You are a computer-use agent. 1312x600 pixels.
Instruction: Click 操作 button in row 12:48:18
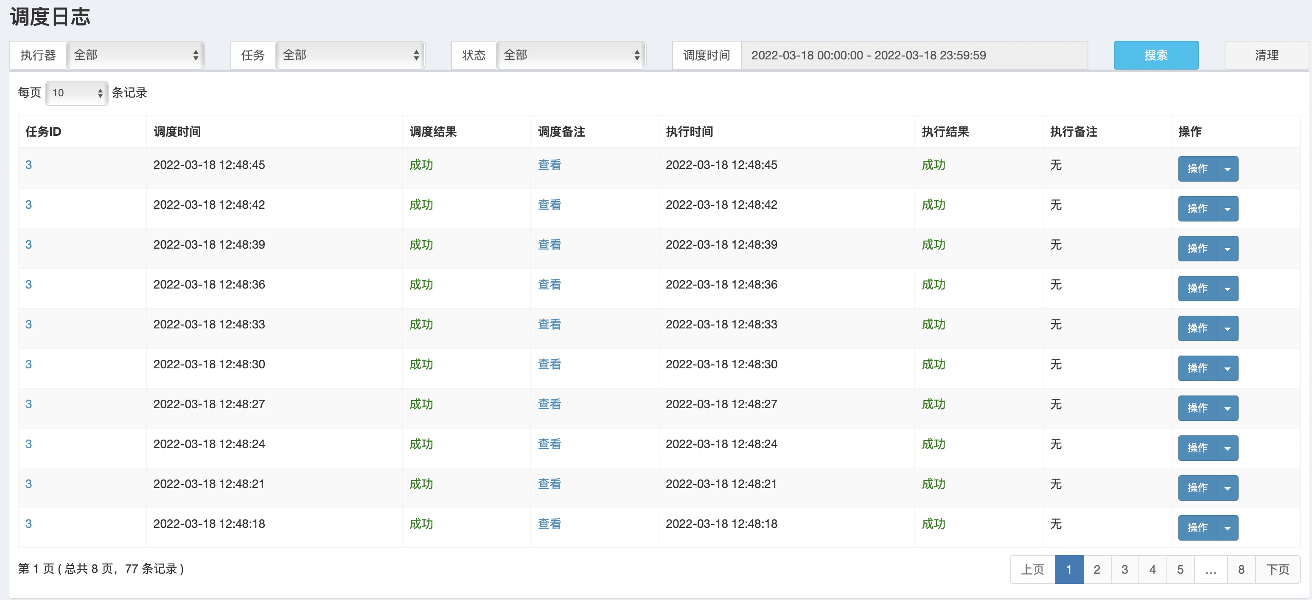point(1197,528)
